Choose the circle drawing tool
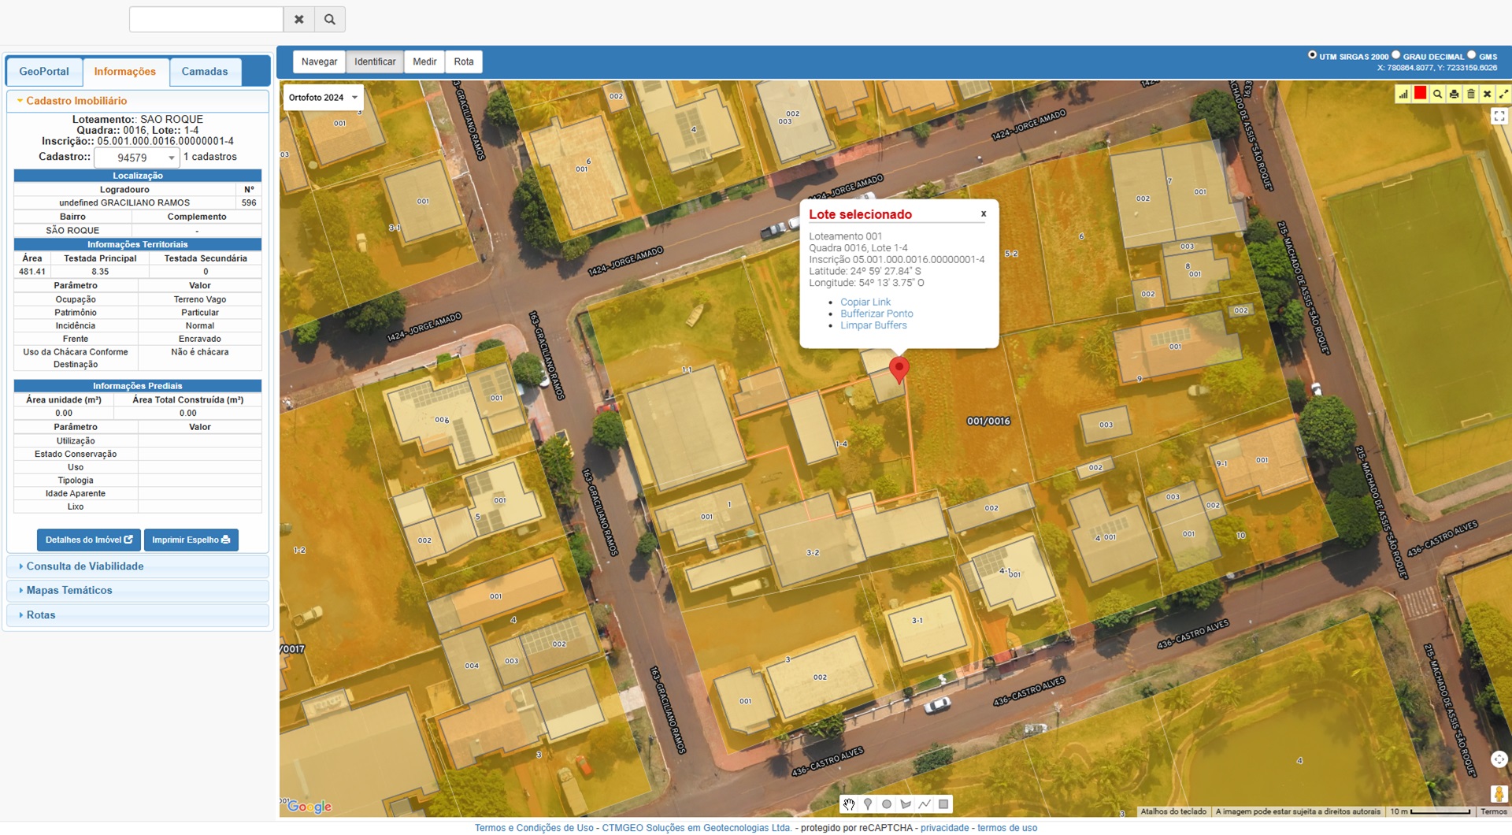 (x=887, y=804)
